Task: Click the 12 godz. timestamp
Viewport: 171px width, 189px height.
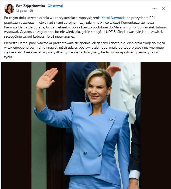Action: click(22, 11)
